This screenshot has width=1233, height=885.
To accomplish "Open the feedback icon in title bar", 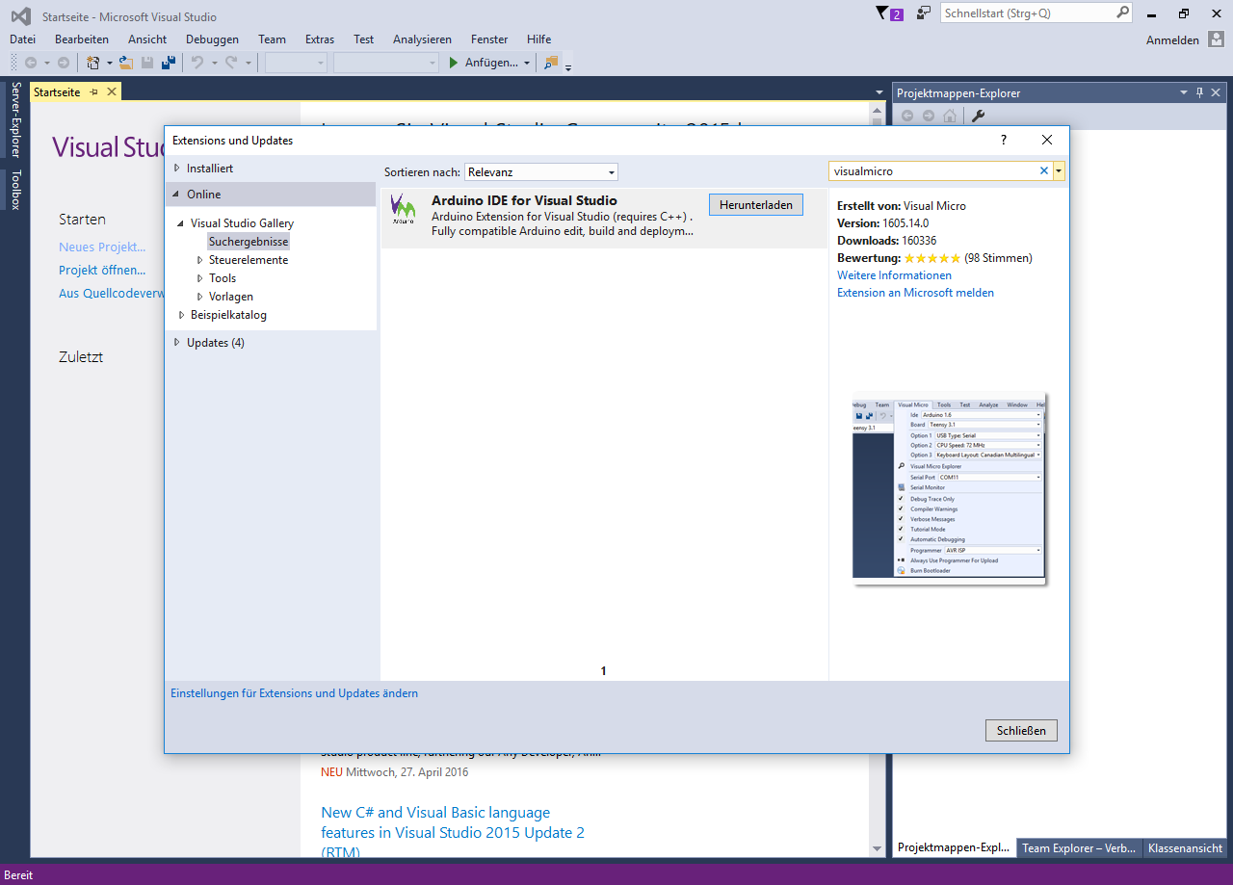I will pos(924,13).
